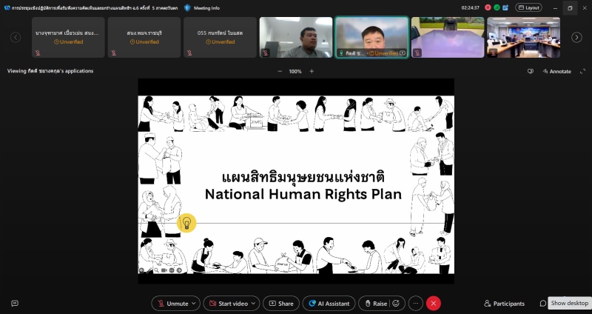Toggle closed captions icon at bottom left
The image size is (592, 314).
14,303
